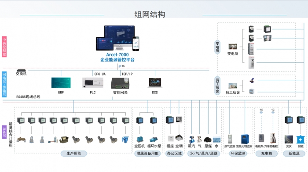Select the PLC controller icon
This screenshot has width=308, height=172.
93,82
